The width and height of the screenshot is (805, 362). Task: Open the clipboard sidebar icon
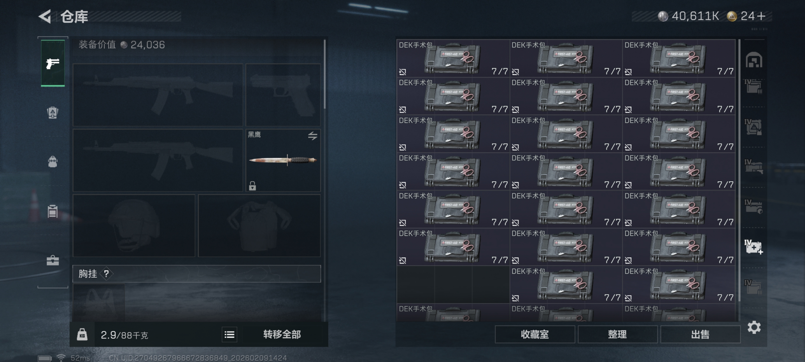click(53, 211)
